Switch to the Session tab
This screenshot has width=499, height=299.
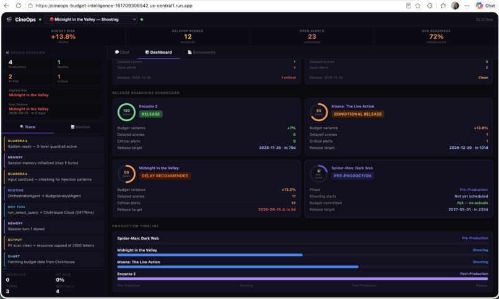pyautogui.click(x=80, y=127)
